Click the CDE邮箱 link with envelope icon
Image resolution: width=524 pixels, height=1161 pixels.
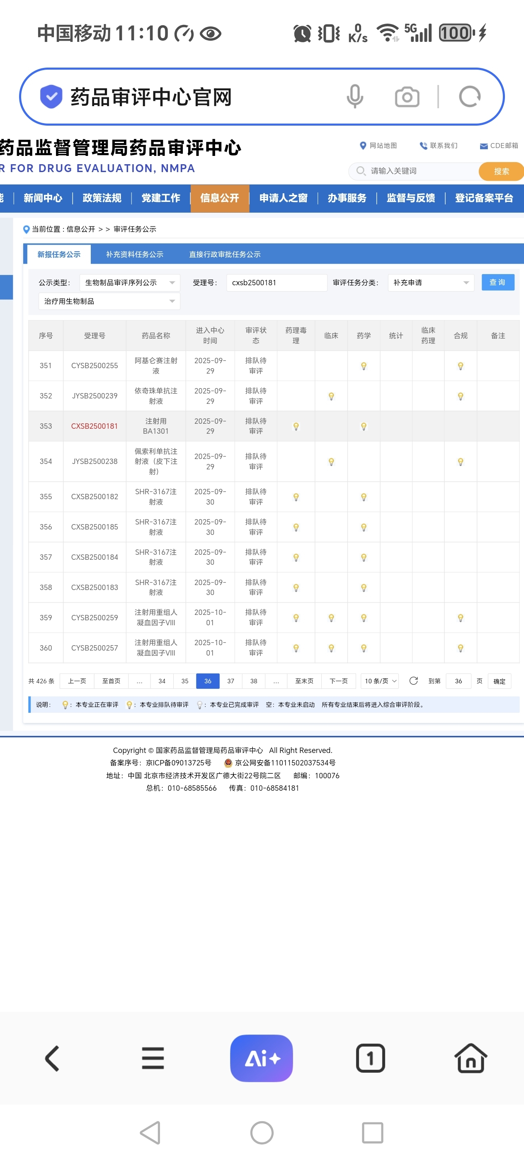(x=499, y=146)
